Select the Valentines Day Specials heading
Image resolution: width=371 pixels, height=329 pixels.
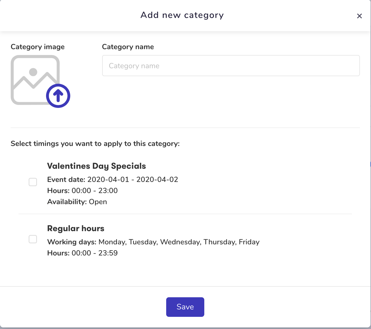[97, 166]
